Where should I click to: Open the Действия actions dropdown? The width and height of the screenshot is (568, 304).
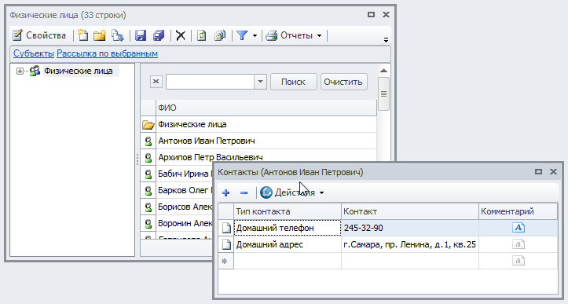[292, 192]
